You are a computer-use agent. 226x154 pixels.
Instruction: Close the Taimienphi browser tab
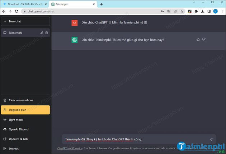(x=94, y=4)
